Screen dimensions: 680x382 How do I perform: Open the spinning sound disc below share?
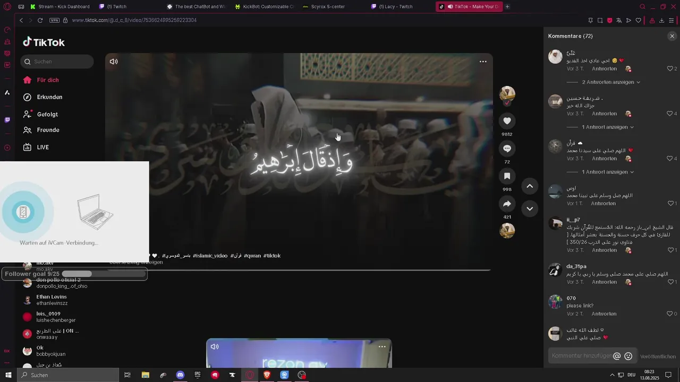pyautogui.click(x=507, y=230)
